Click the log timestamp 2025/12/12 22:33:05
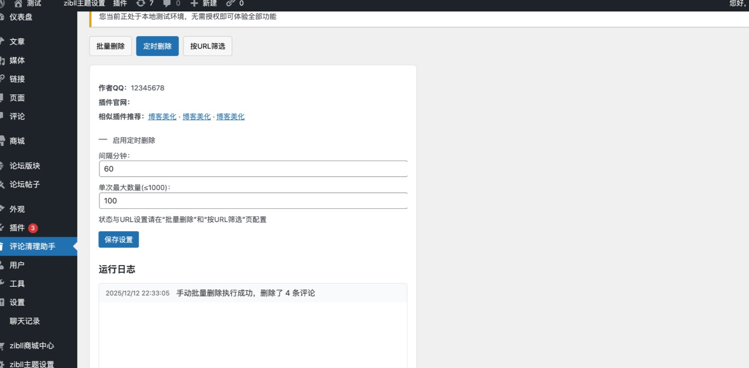 coord(137,293)
